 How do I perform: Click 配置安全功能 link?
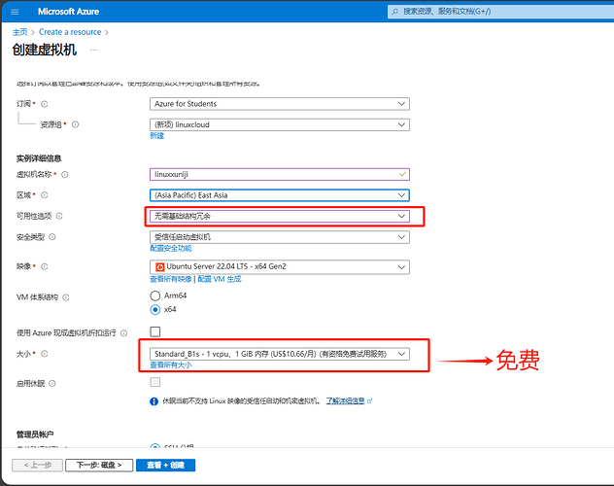[x=171, y=248]
